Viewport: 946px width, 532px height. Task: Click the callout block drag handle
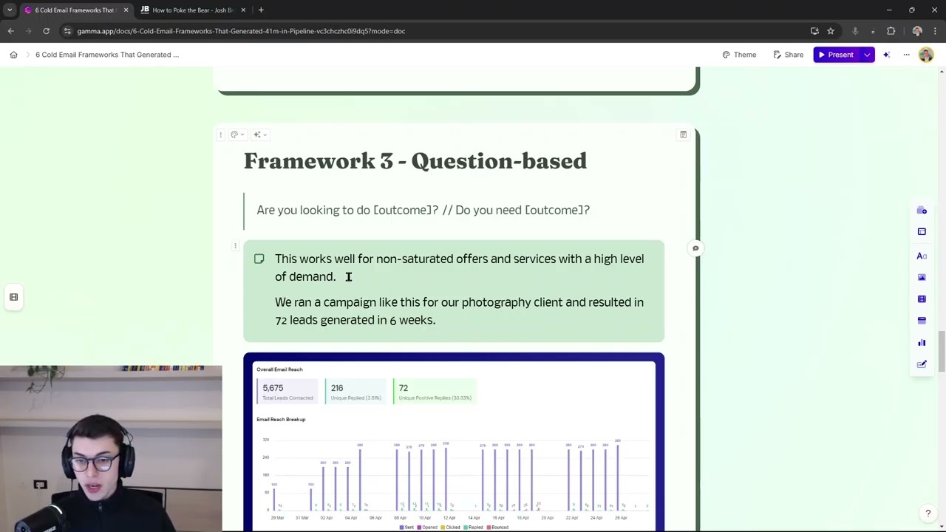[235, 246]
